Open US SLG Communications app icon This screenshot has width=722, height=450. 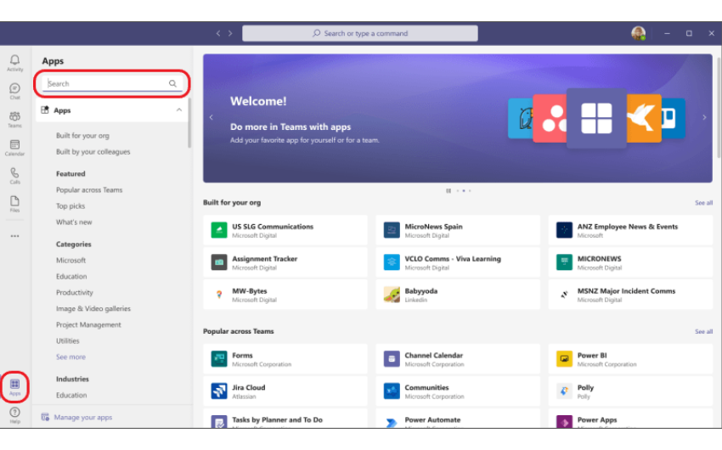pos(219,229)
